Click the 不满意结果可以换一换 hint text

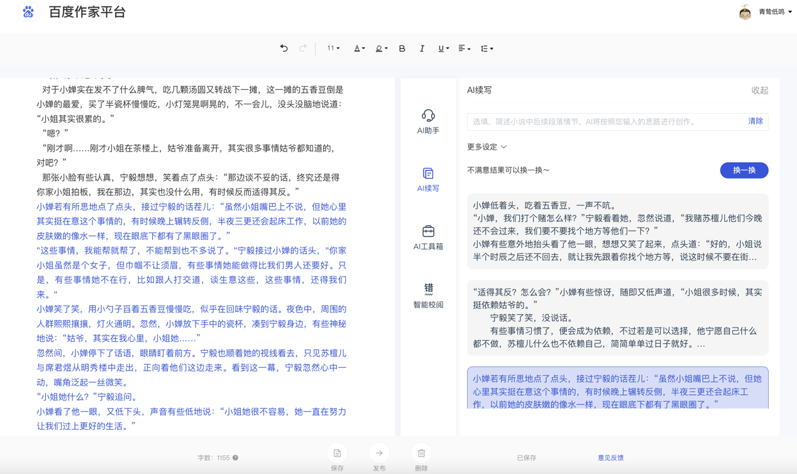[508, 170]
